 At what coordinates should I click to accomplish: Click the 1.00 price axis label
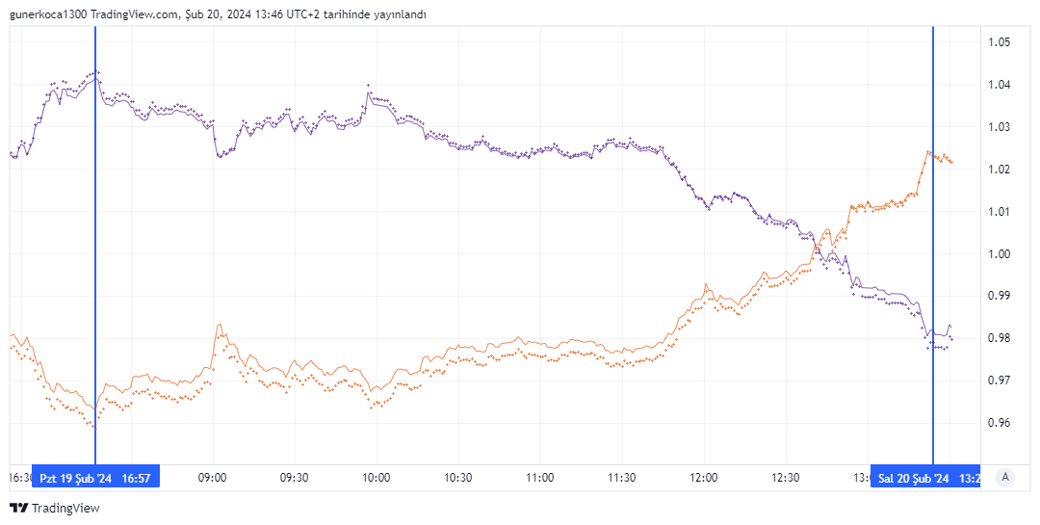(x=999, y=254)
